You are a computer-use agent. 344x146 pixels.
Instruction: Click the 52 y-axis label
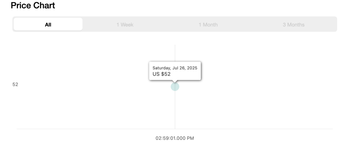click(x=15, y=84)
